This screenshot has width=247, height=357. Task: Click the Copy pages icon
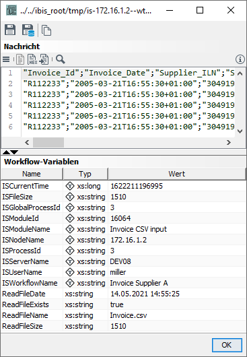pos(46,30)
